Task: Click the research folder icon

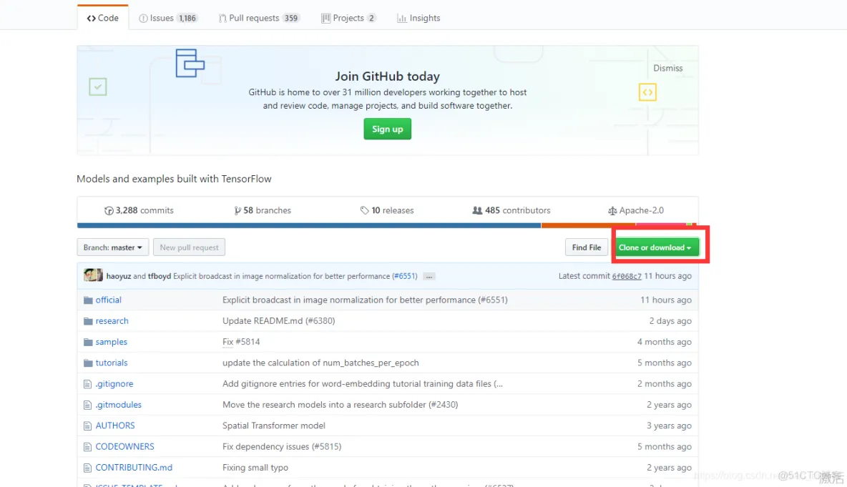Action: click(88, 320)
